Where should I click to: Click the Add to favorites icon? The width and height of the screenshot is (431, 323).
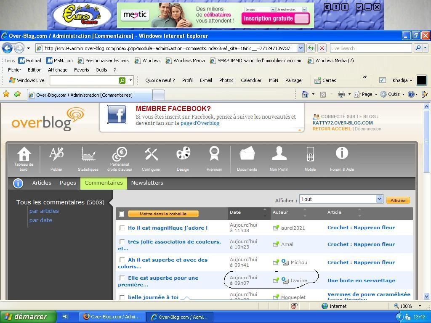coord(17,94)
